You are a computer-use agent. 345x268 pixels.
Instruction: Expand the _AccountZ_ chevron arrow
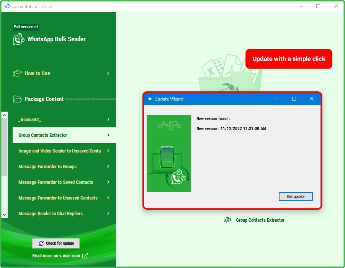point(108,119)
